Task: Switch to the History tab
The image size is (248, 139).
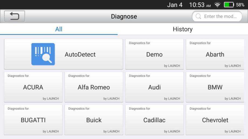Action: pyautogui.click(x=182, y=29)
